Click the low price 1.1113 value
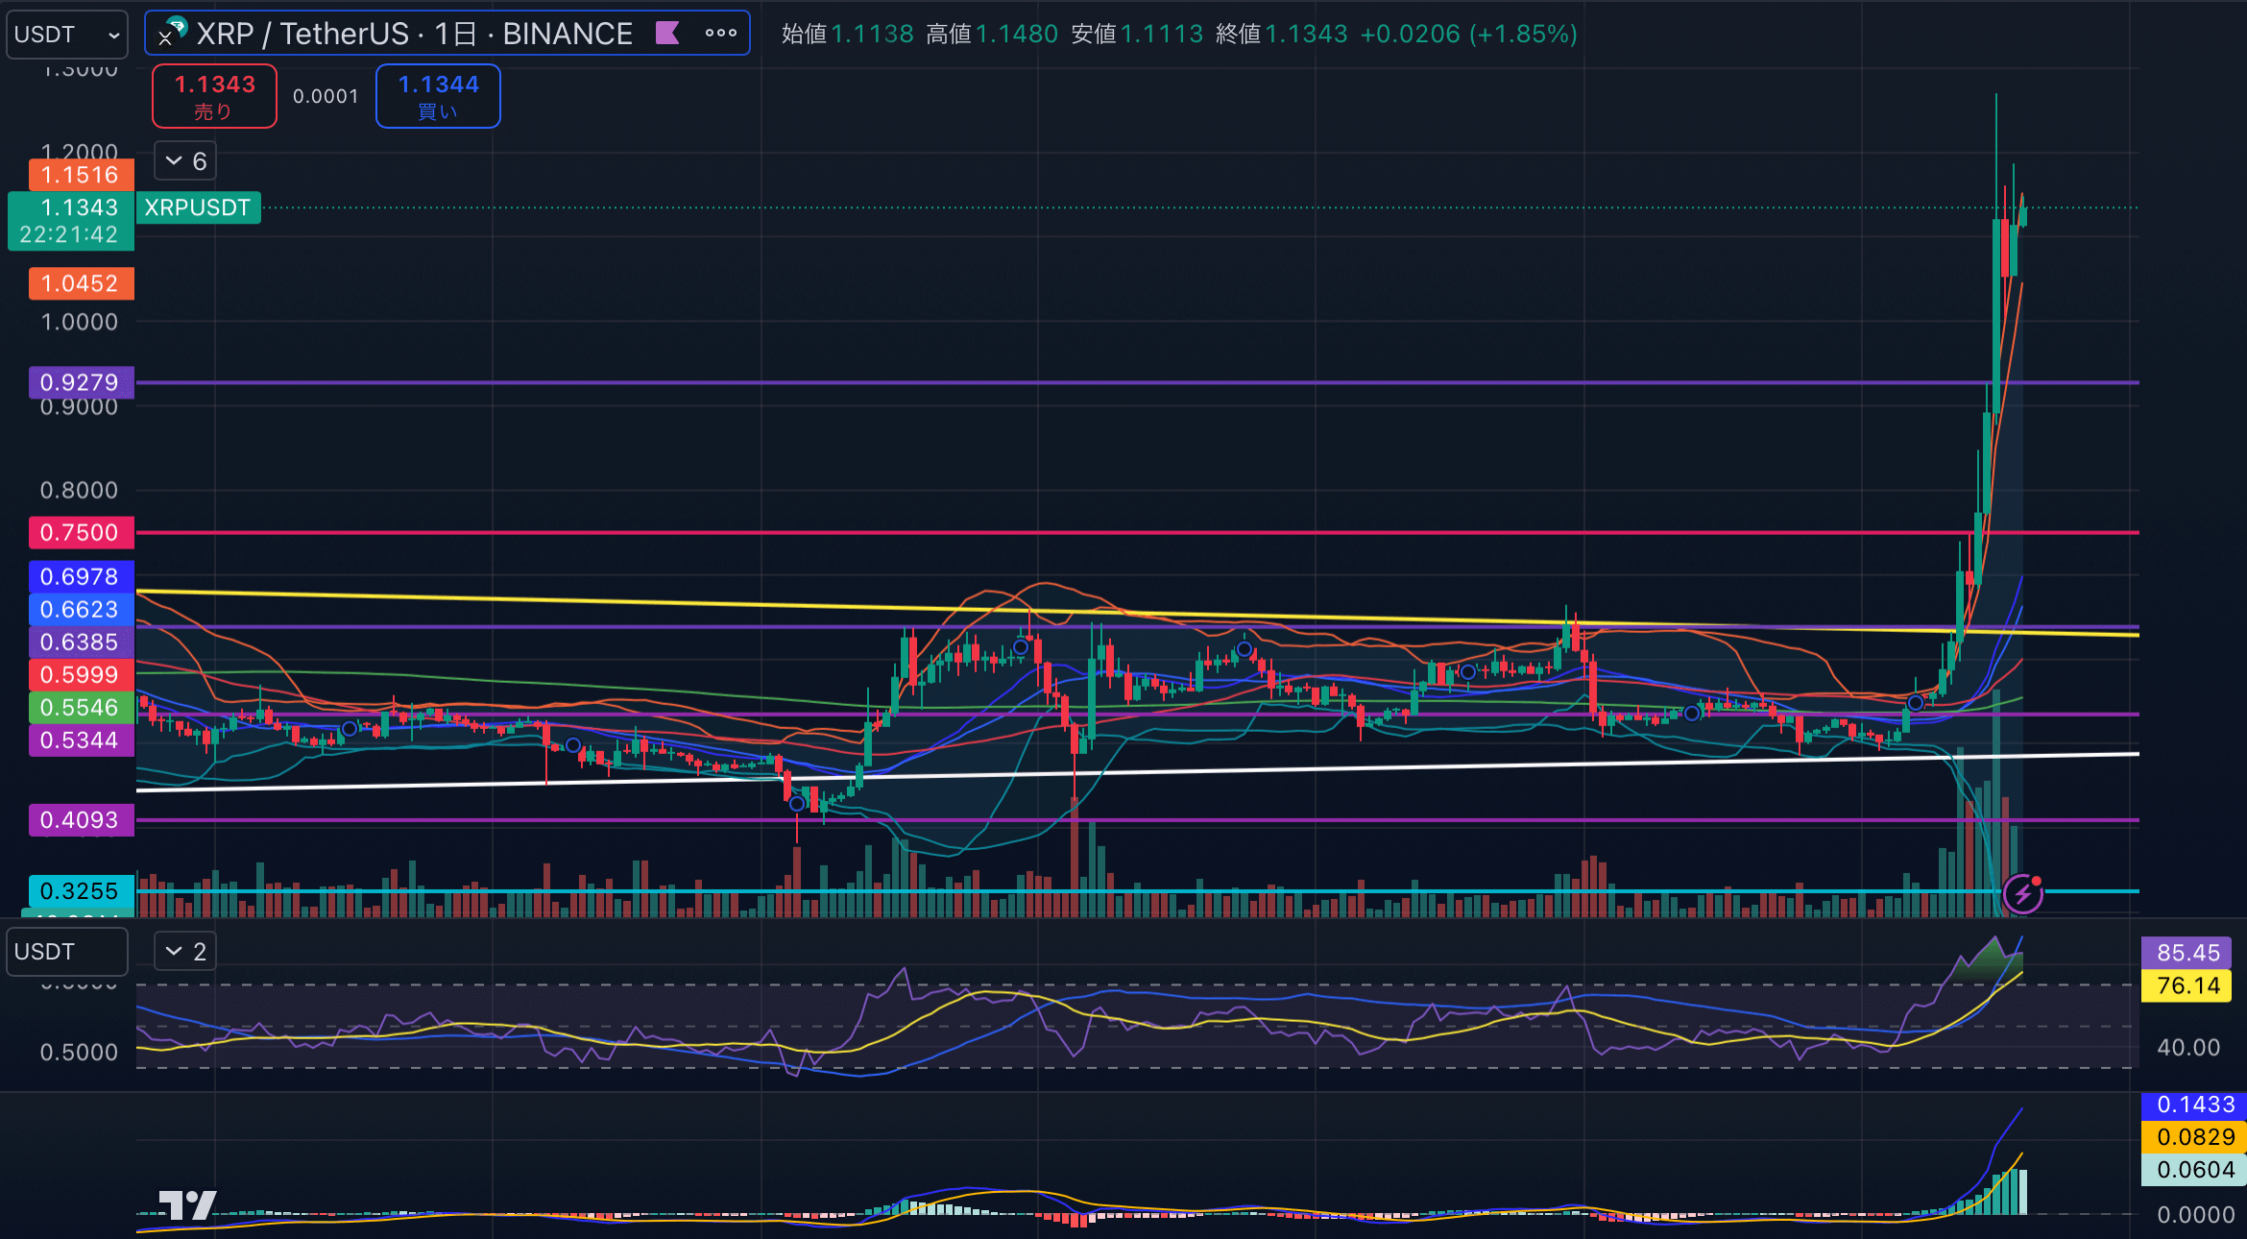Screen dimensions: 2247x1239 pyautogui.click(x=1162, y=35)
